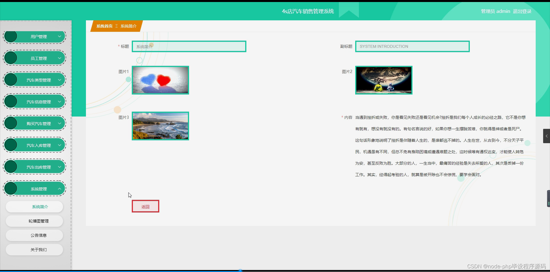Expand the 用户管理 menu chevron

60,36
